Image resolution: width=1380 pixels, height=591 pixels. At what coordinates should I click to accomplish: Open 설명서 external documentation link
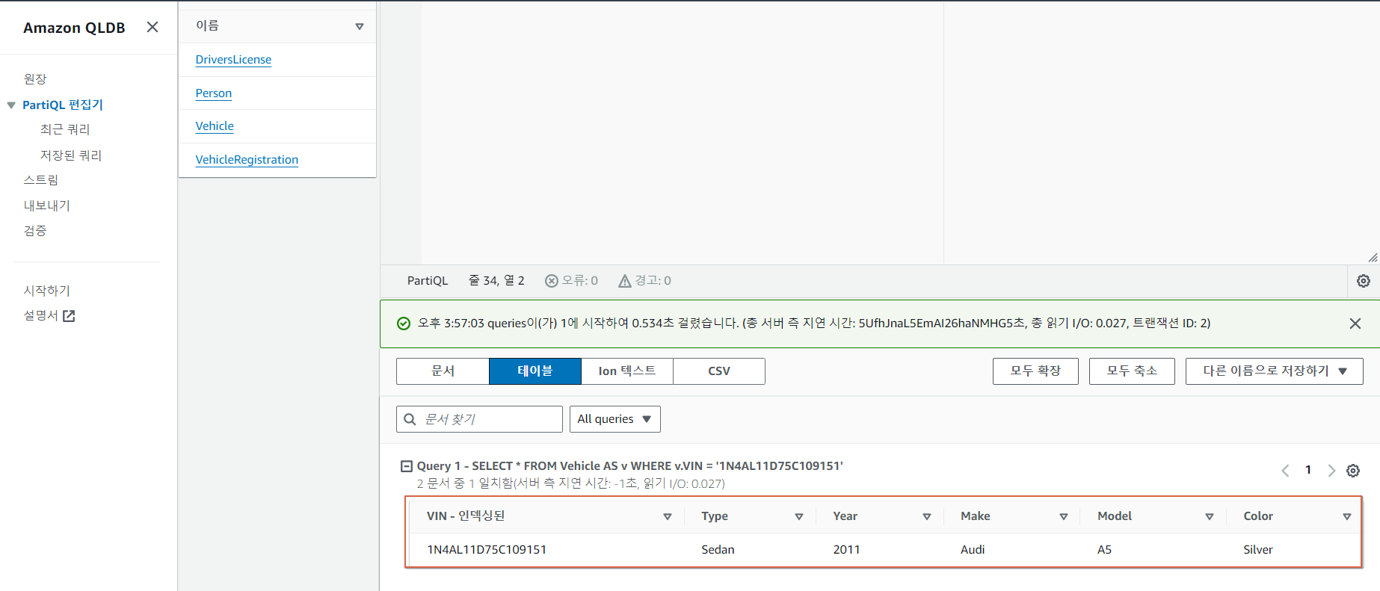(x=41, y=315)
